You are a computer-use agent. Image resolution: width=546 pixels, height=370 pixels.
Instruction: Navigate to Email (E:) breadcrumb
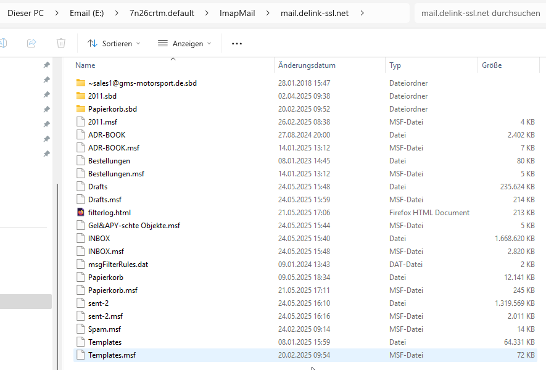87,13
